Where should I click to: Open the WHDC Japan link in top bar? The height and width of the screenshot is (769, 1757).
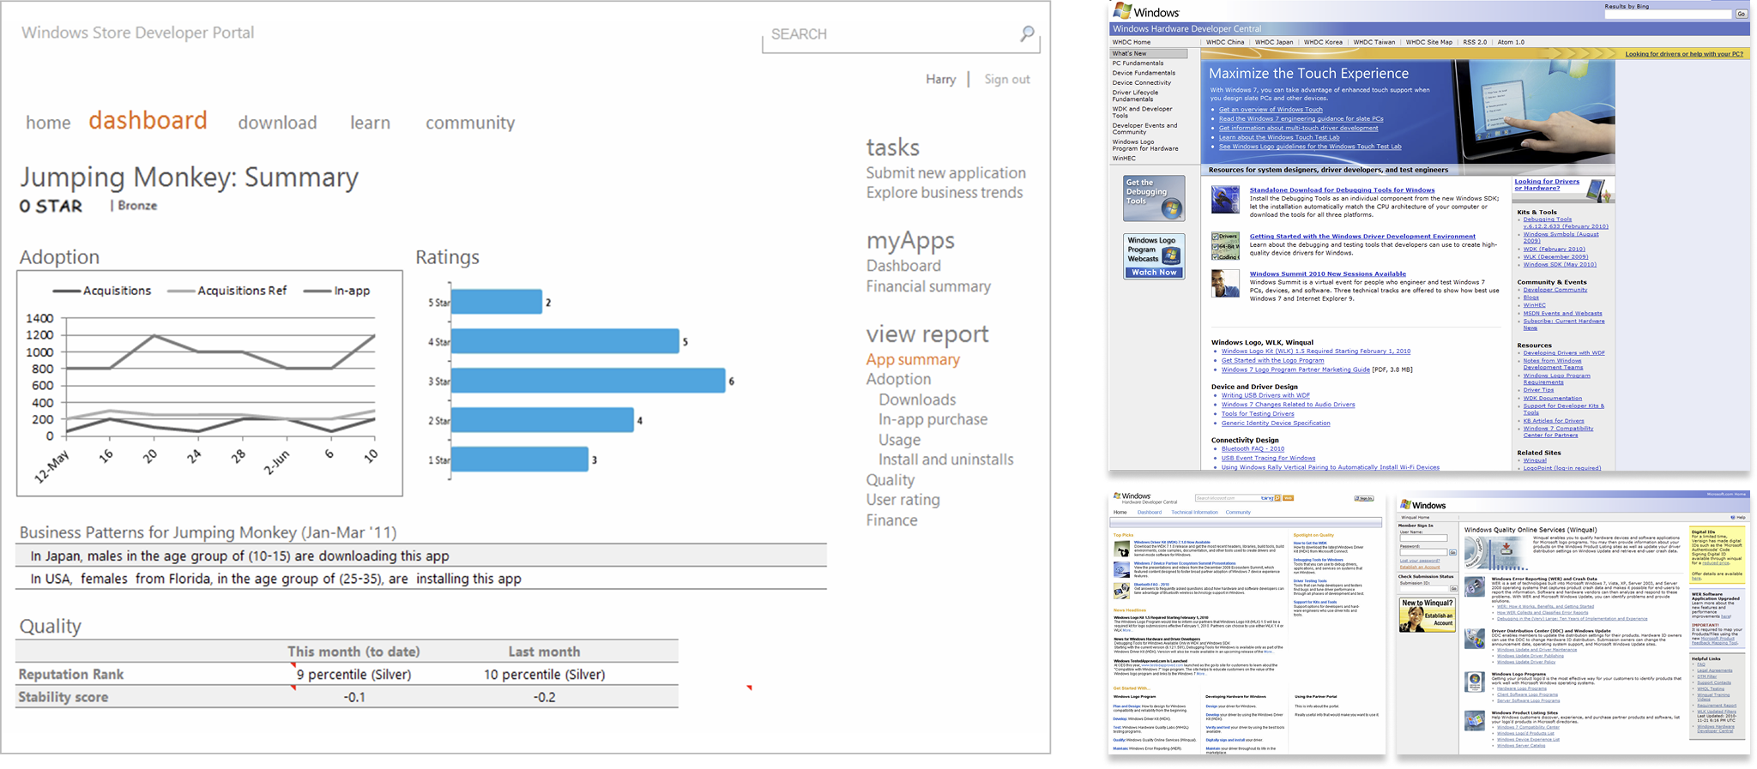pyautogui.click(x=1273, y=42)
